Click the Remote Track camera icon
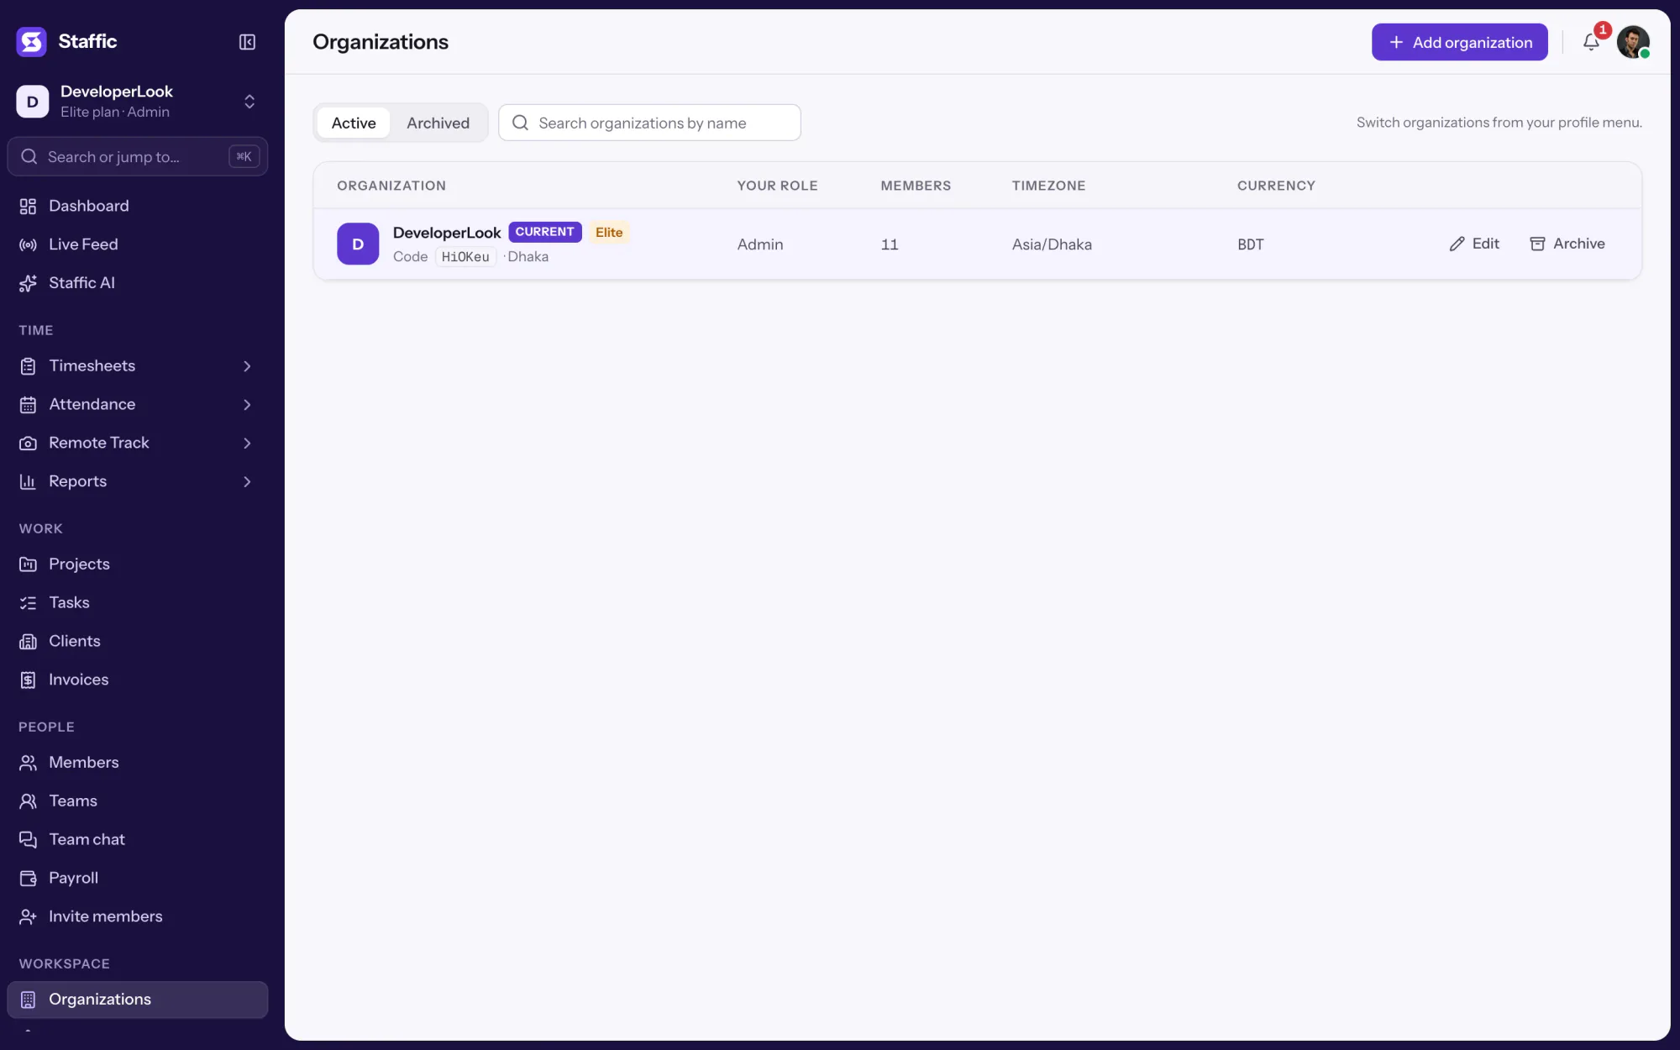Viewport: 1680px width, 1050px height. tap(28, 444)
